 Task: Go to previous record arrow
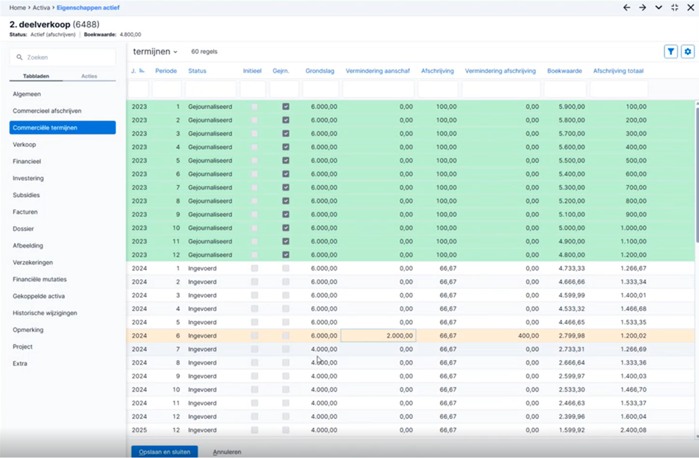coord(627,8)
